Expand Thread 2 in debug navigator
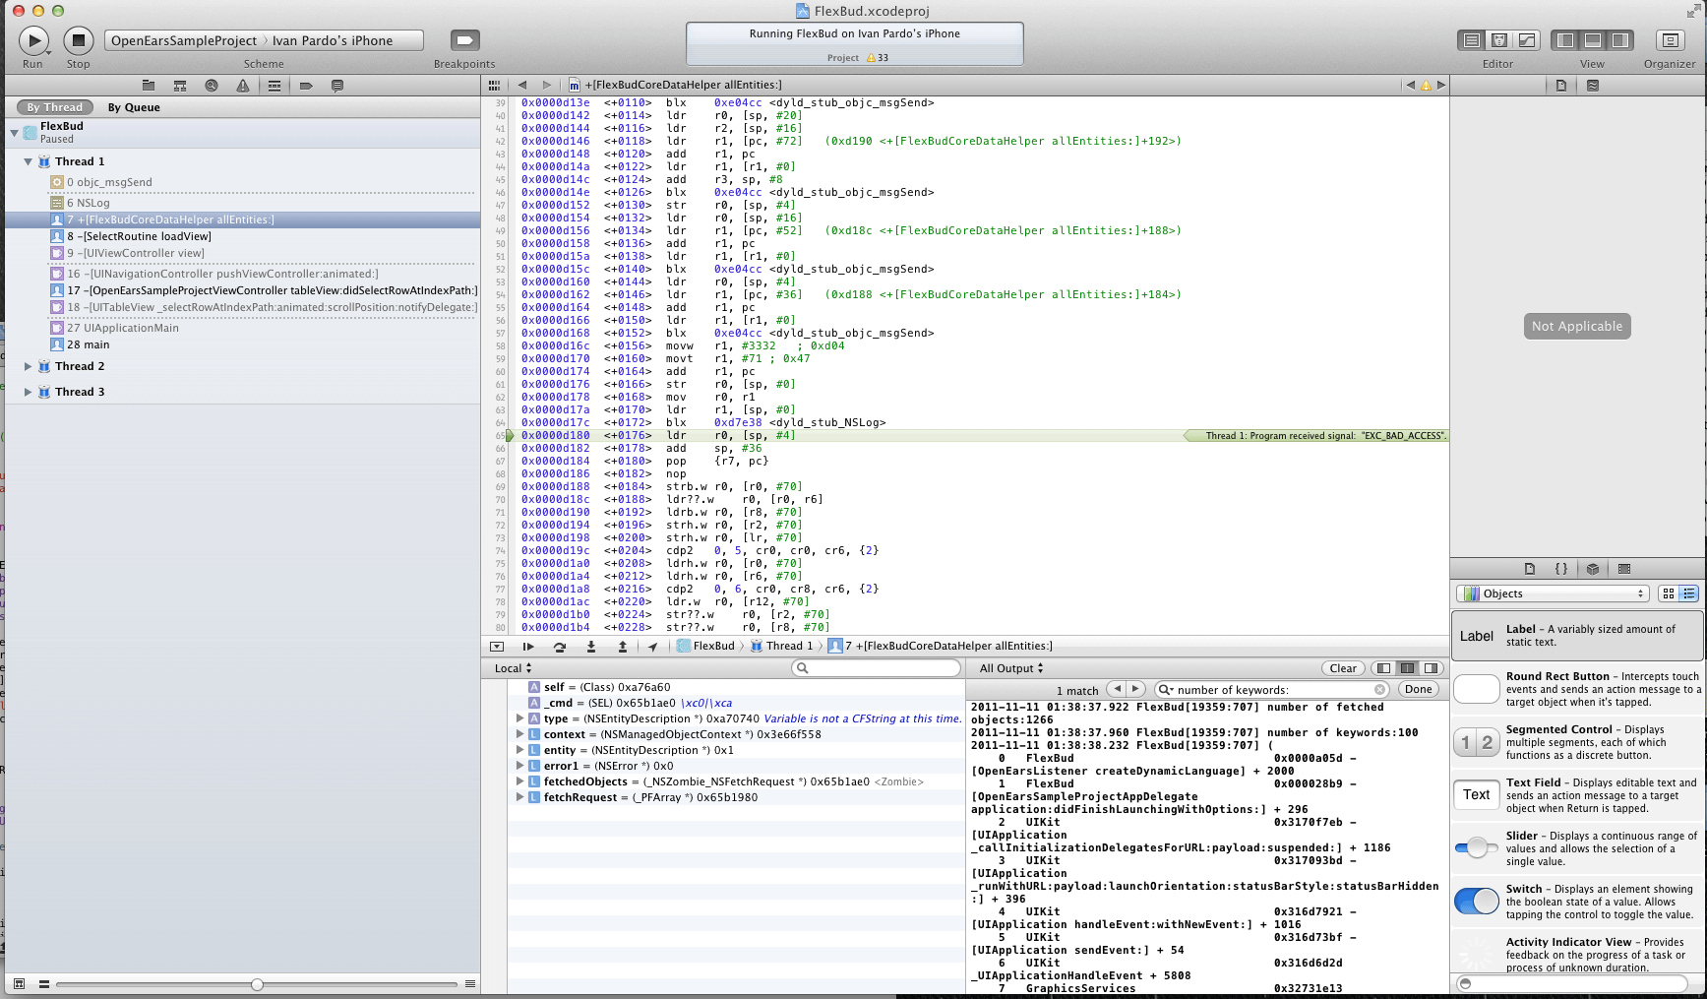1707x999 pixels. pyautogui.click(x=29, y=366)
